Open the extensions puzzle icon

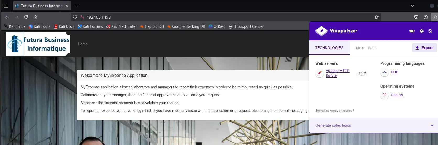(x=435, y=17)
